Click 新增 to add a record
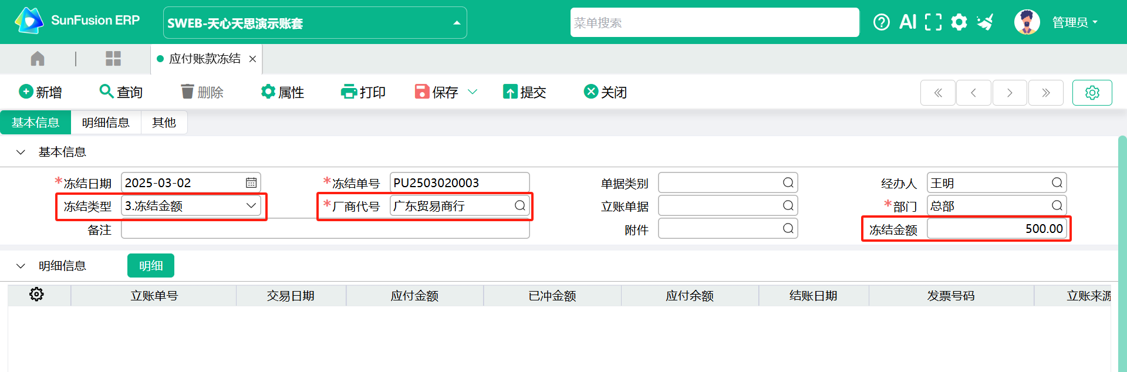1127x372 pixels. click(x=40, y=92)
